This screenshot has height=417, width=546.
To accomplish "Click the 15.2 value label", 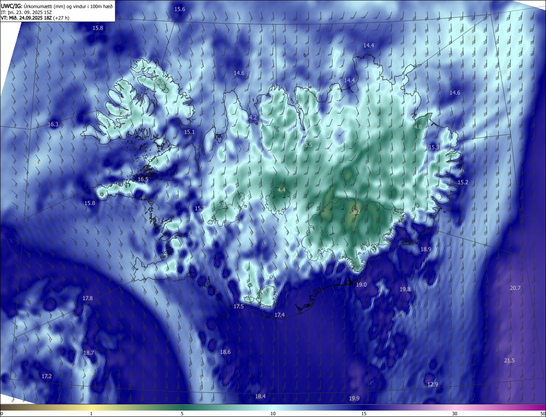I will pos(463,182).
